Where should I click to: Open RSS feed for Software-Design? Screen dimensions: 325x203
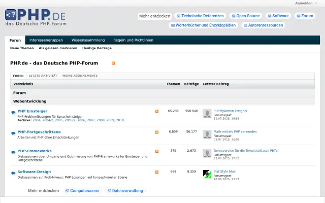[157, 172]
